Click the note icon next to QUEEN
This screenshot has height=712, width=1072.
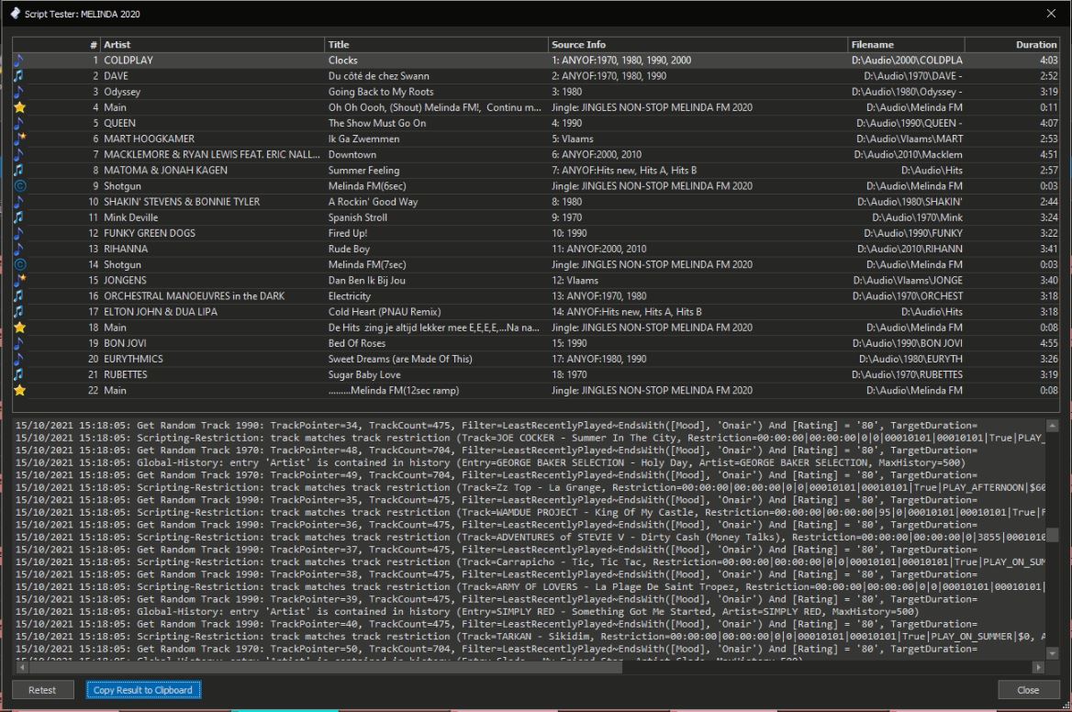[x=19, y=123]
